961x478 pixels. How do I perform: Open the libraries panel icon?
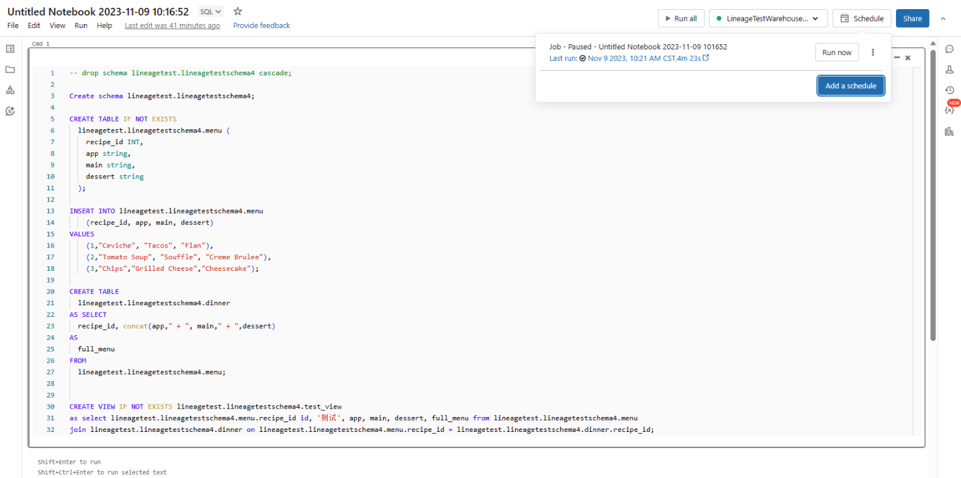point(949,131)
